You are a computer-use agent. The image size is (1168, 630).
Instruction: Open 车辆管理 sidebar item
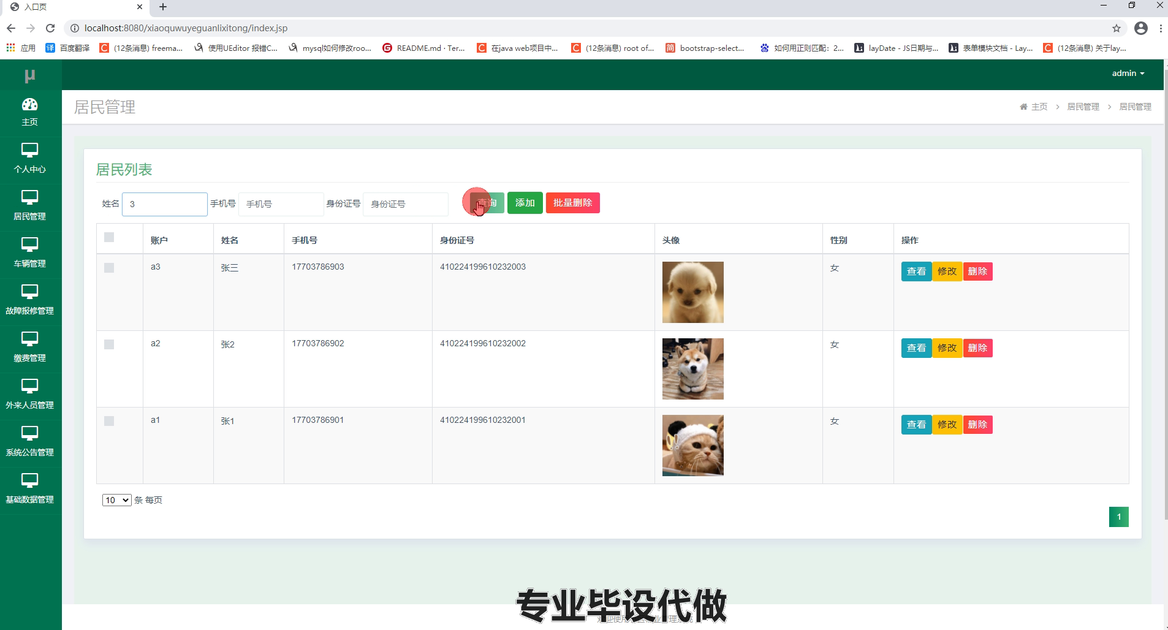coord(30,254)
